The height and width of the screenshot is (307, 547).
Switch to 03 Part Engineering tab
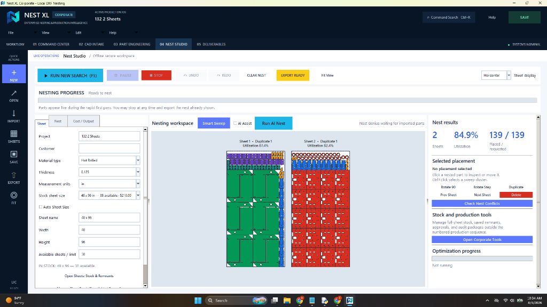[x=132, y=44]
